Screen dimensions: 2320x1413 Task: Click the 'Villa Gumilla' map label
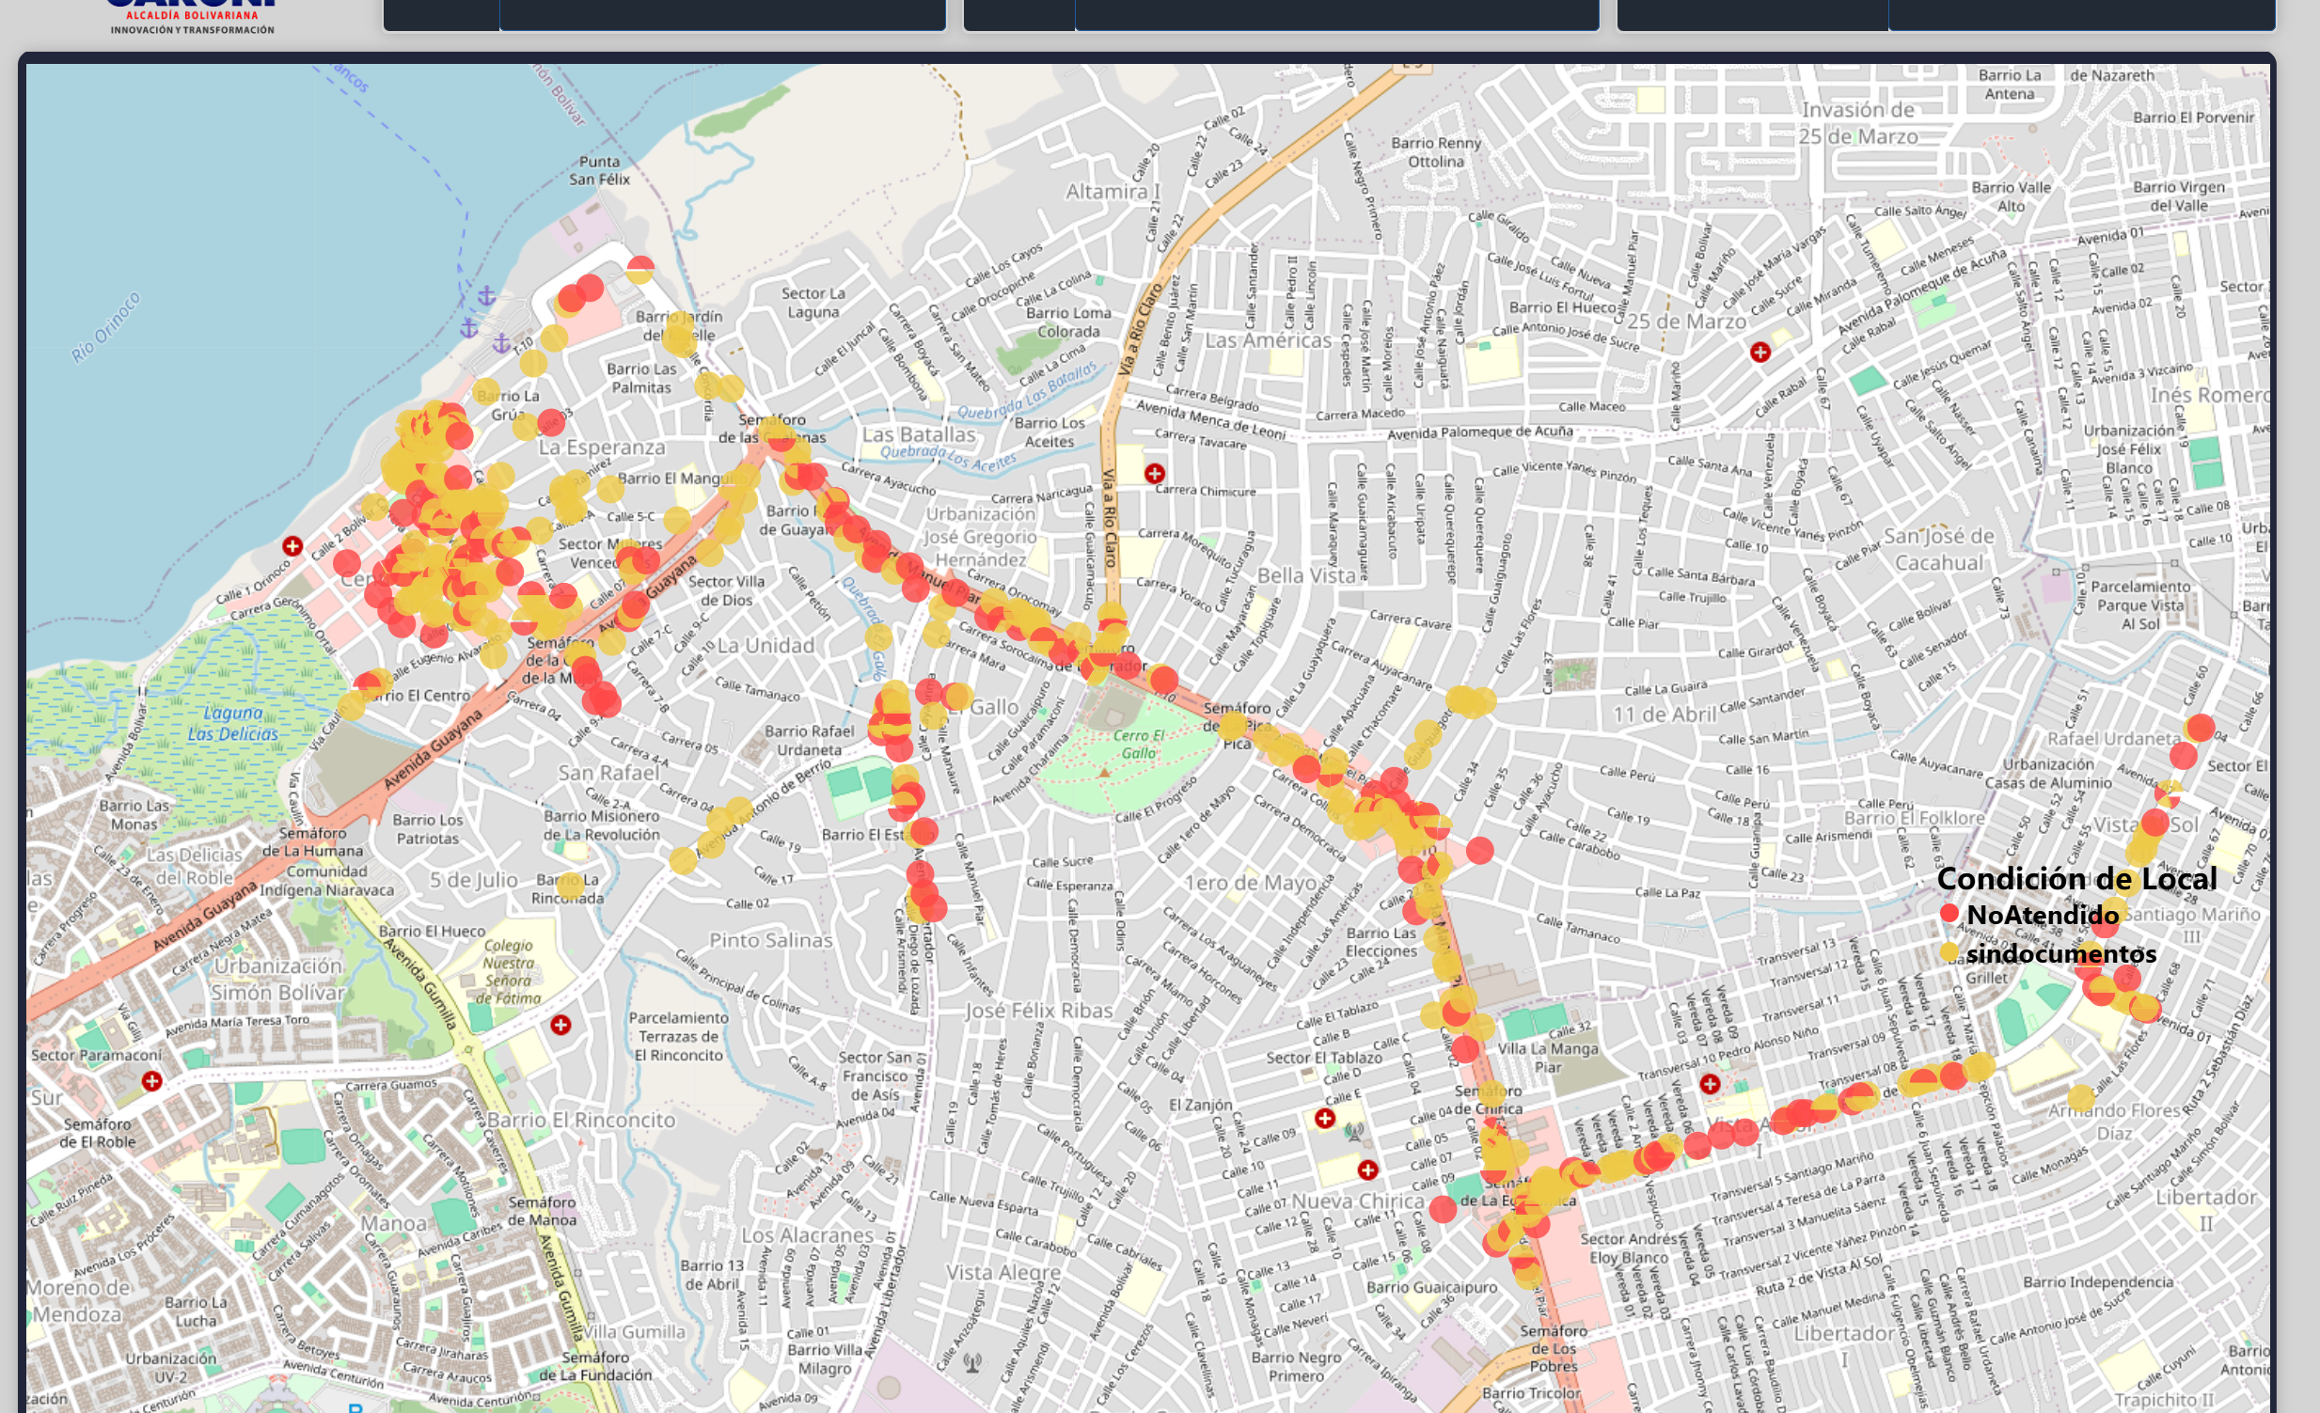[635, 1331]
